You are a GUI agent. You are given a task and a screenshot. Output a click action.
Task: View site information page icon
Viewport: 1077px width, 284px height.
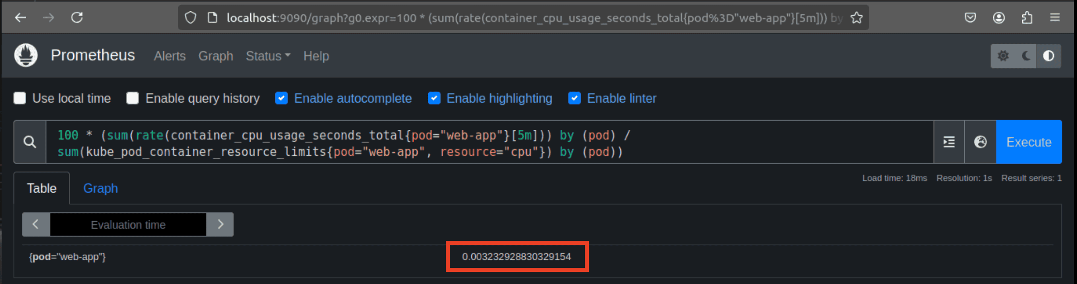click(213, 18)
